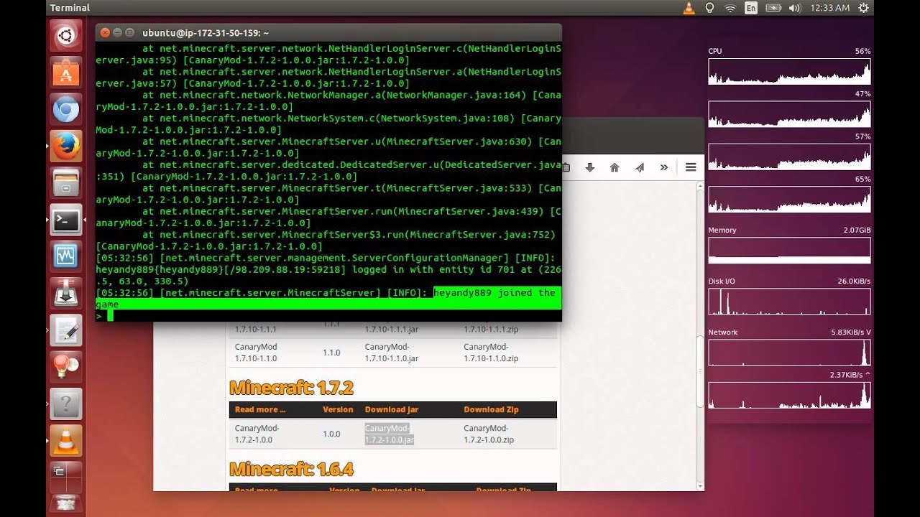The height and width of the screenshot is (517, 920).
Task: Click the 12:33 AM clock
Action: click(x=829, y=8)
